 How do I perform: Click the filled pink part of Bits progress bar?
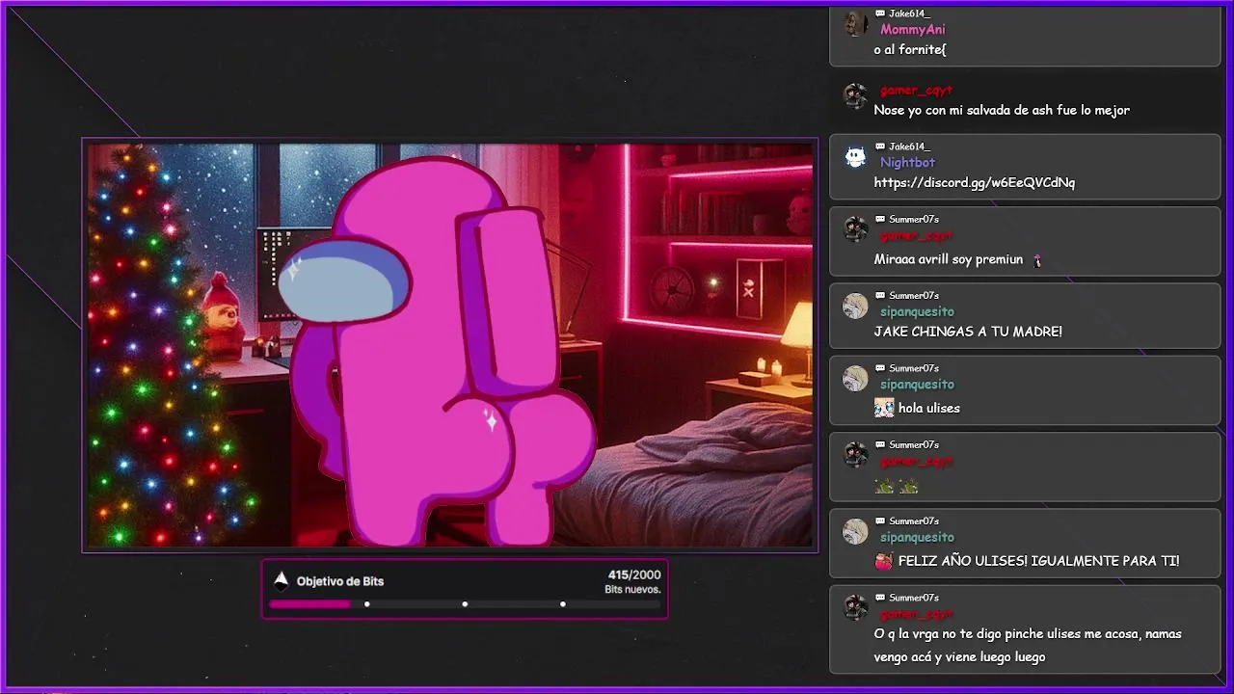pyautogui.click(x=309, y=604)
